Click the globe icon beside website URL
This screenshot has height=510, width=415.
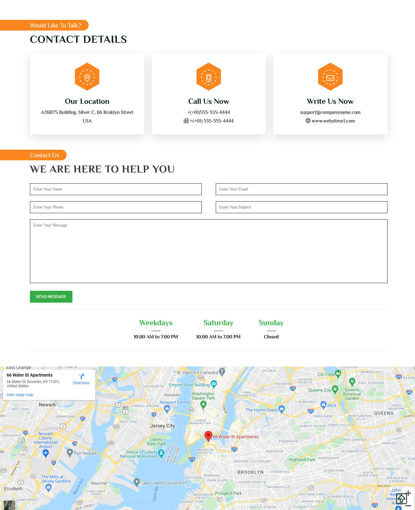[308, 121]
